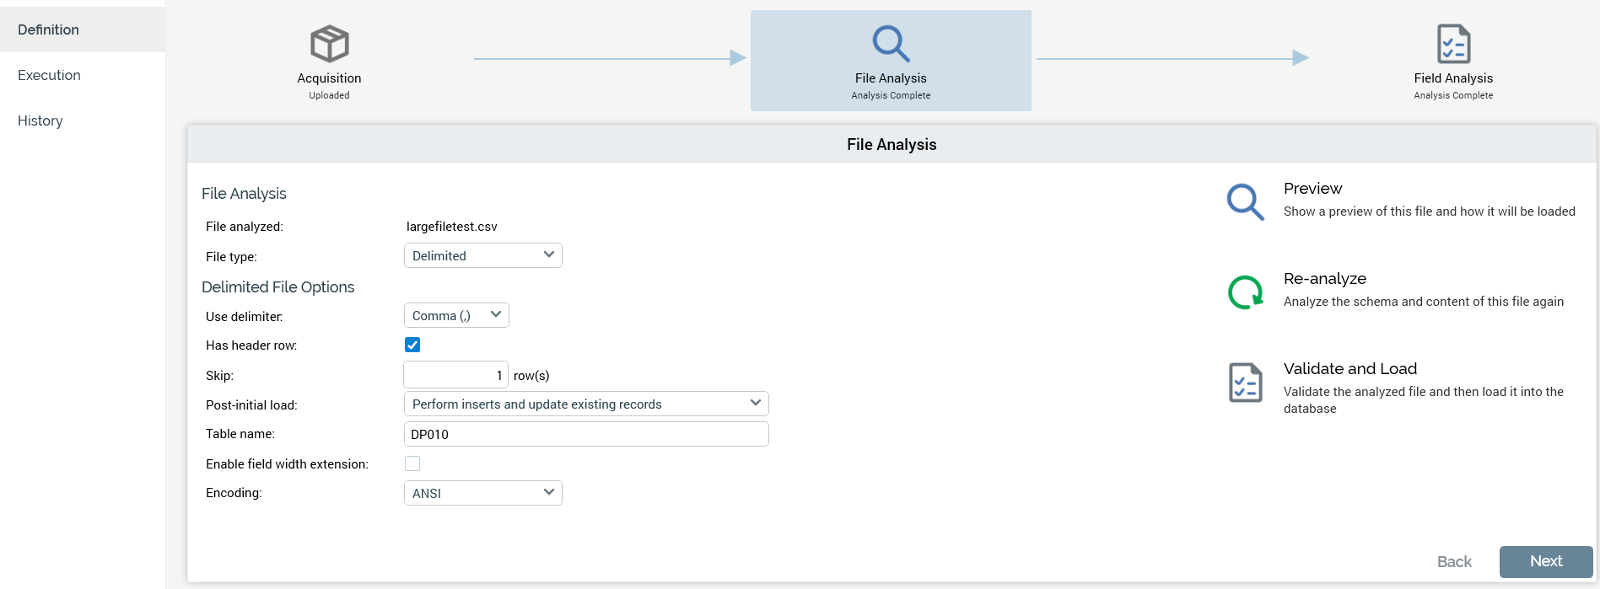Viewport: 1600px width, 589px height.
Task: Click the Back button
Action: pyautogui.click(x=1454, y=562)
